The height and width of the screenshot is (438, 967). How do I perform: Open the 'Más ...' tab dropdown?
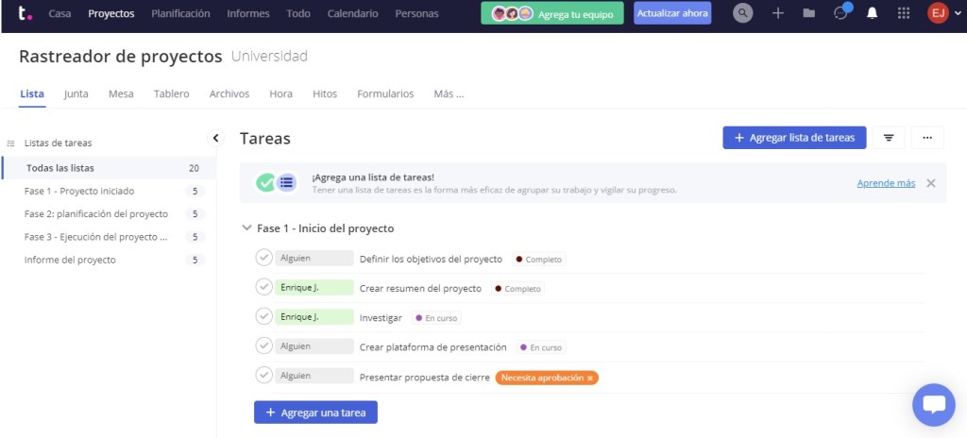[x=449, y=93]
